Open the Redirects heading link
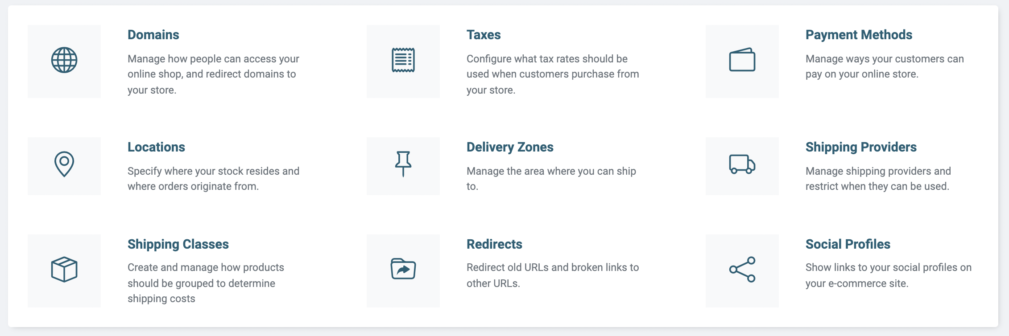The height and width of the screenshot is (336, 1009). coord(494,244)
